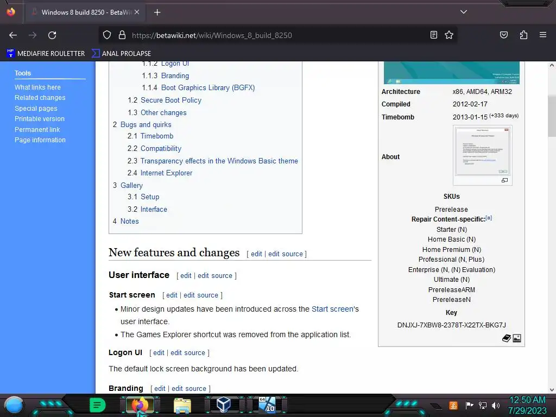Expand the list all tabs dropdown arrow

click(x=464, y=12)
